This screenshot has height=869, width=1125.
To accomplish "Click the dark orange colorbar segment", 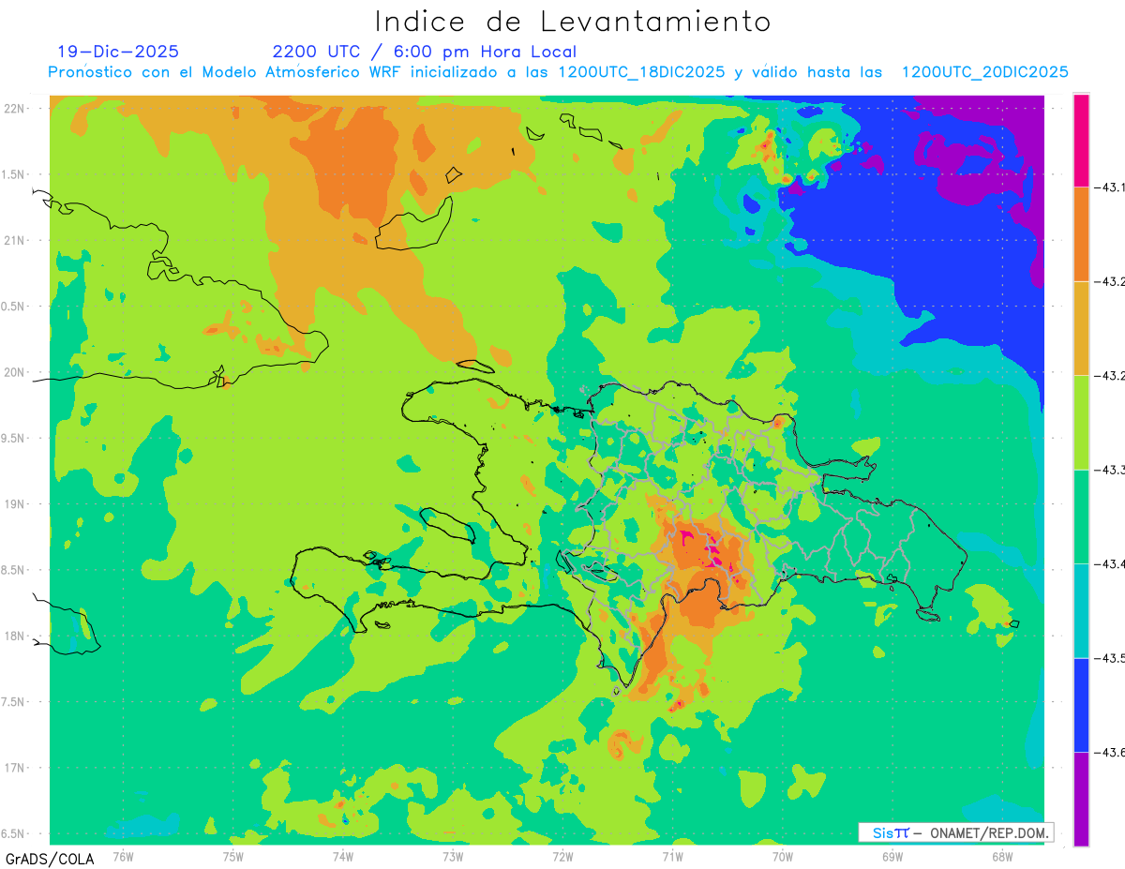I will 1081,233.
